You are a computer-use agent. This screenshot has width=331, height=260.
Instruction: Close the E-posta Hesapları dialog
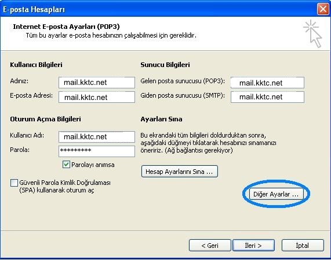click(x=322, y=9)
